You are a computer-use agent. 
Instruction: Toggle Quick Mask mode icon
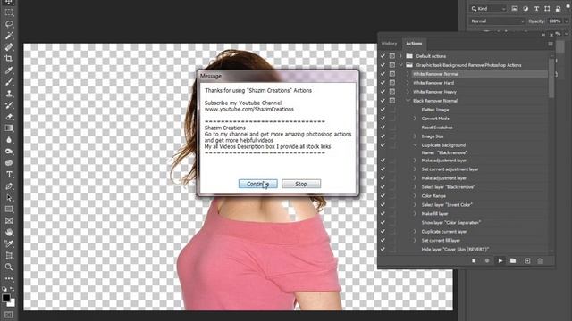point(9,315)
